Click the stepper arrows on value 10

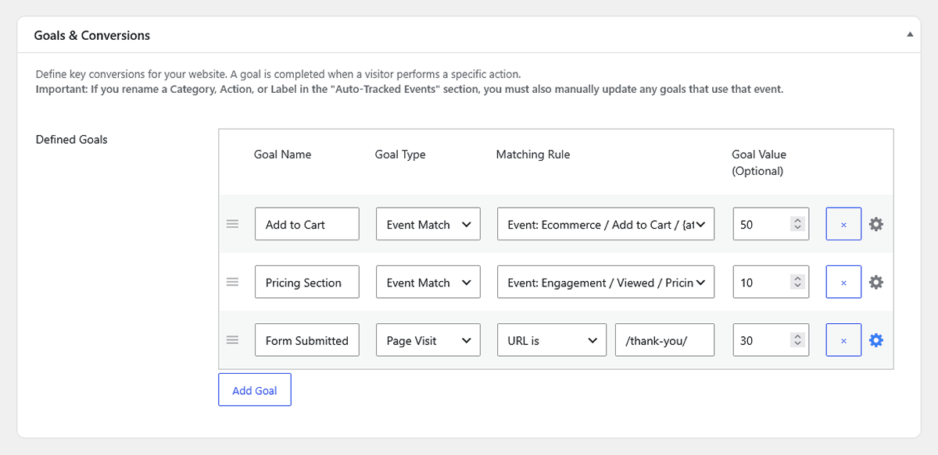(797, 282)
